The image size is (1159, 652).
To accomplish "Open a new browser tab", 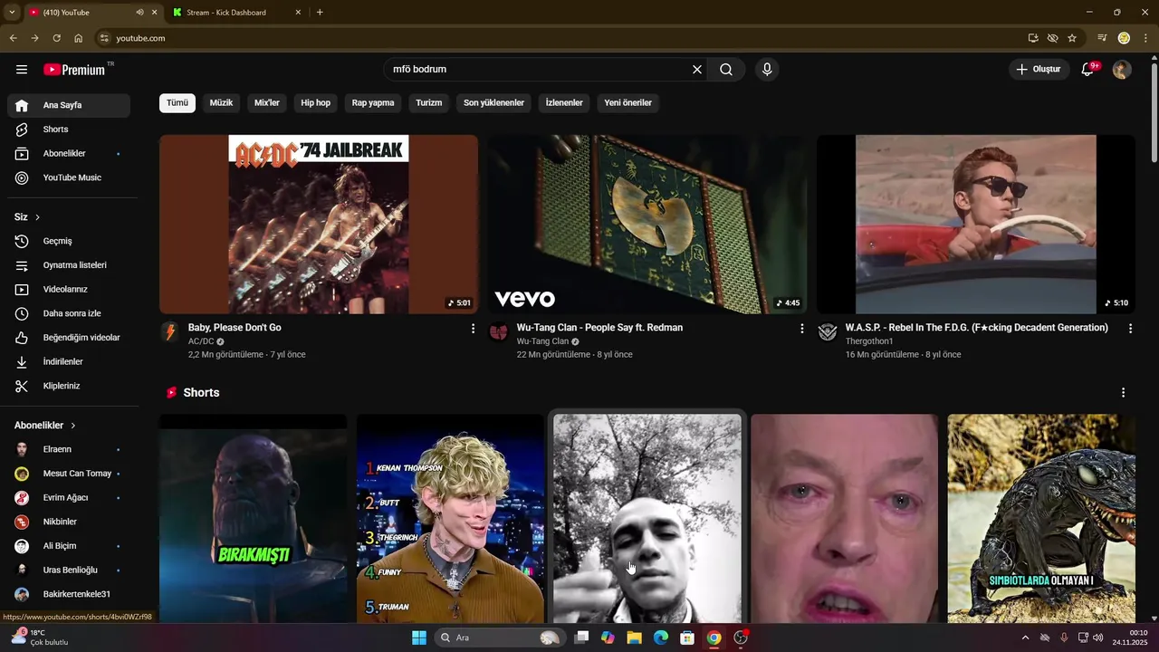I will pos(320,13).
